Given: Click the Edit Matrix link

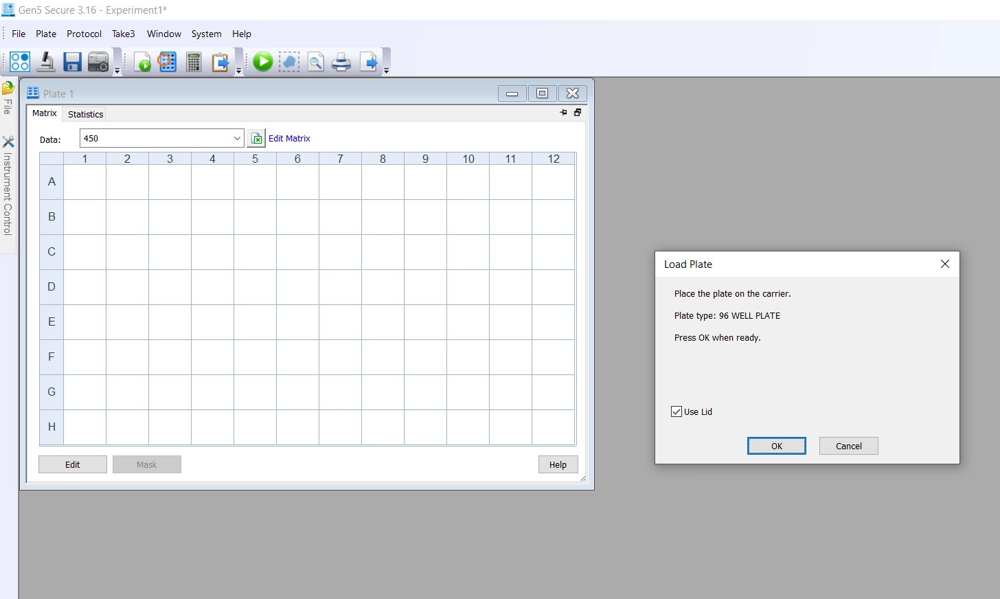Looking at the screenshot, I should coord(289,138).
